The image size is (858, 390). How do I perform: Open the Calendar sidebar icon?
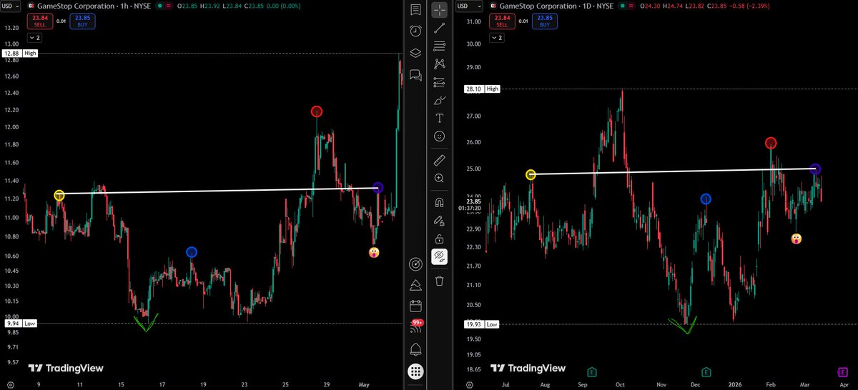point(415,306)
